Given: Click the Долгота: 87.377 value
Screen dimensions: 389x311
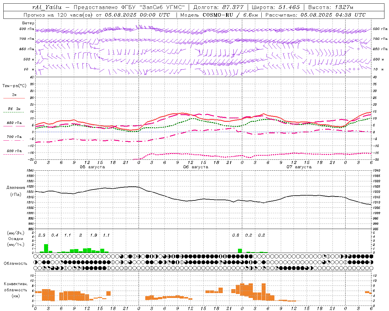Looking at the screenshot, I should [218, 7].
